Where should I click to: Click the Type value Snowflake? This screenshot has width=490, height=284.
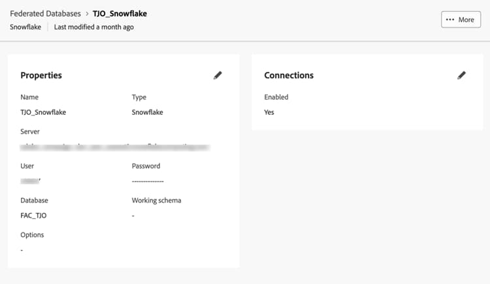point(147,112)
